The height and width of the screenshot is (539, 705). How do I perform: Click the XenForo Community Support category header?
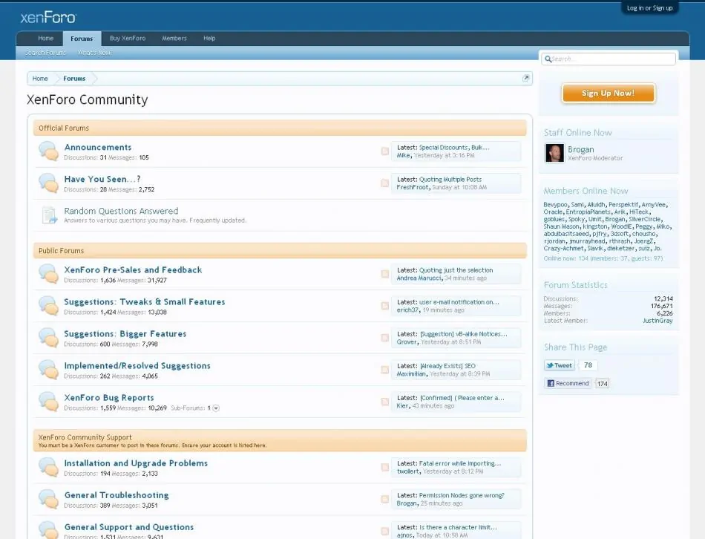coord(280,440)
